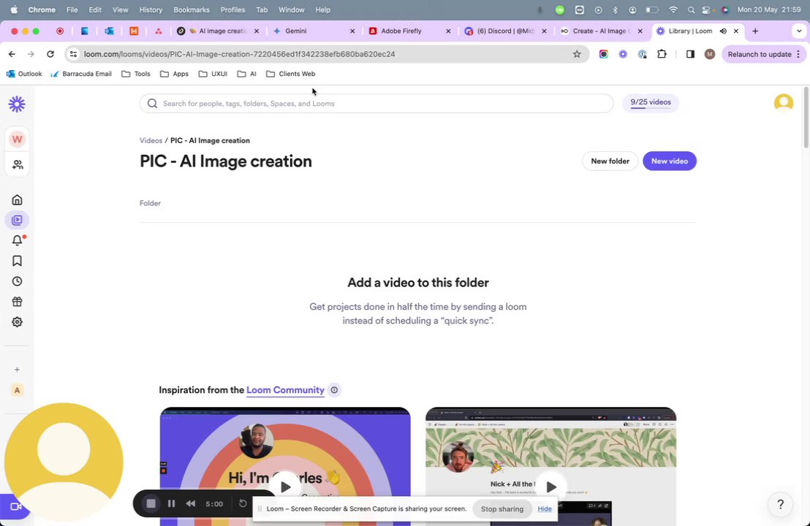The image size is (810, 526).
Task: Stop the recording with the stop button
Action: pyautogui.click(x=151, y=503)
